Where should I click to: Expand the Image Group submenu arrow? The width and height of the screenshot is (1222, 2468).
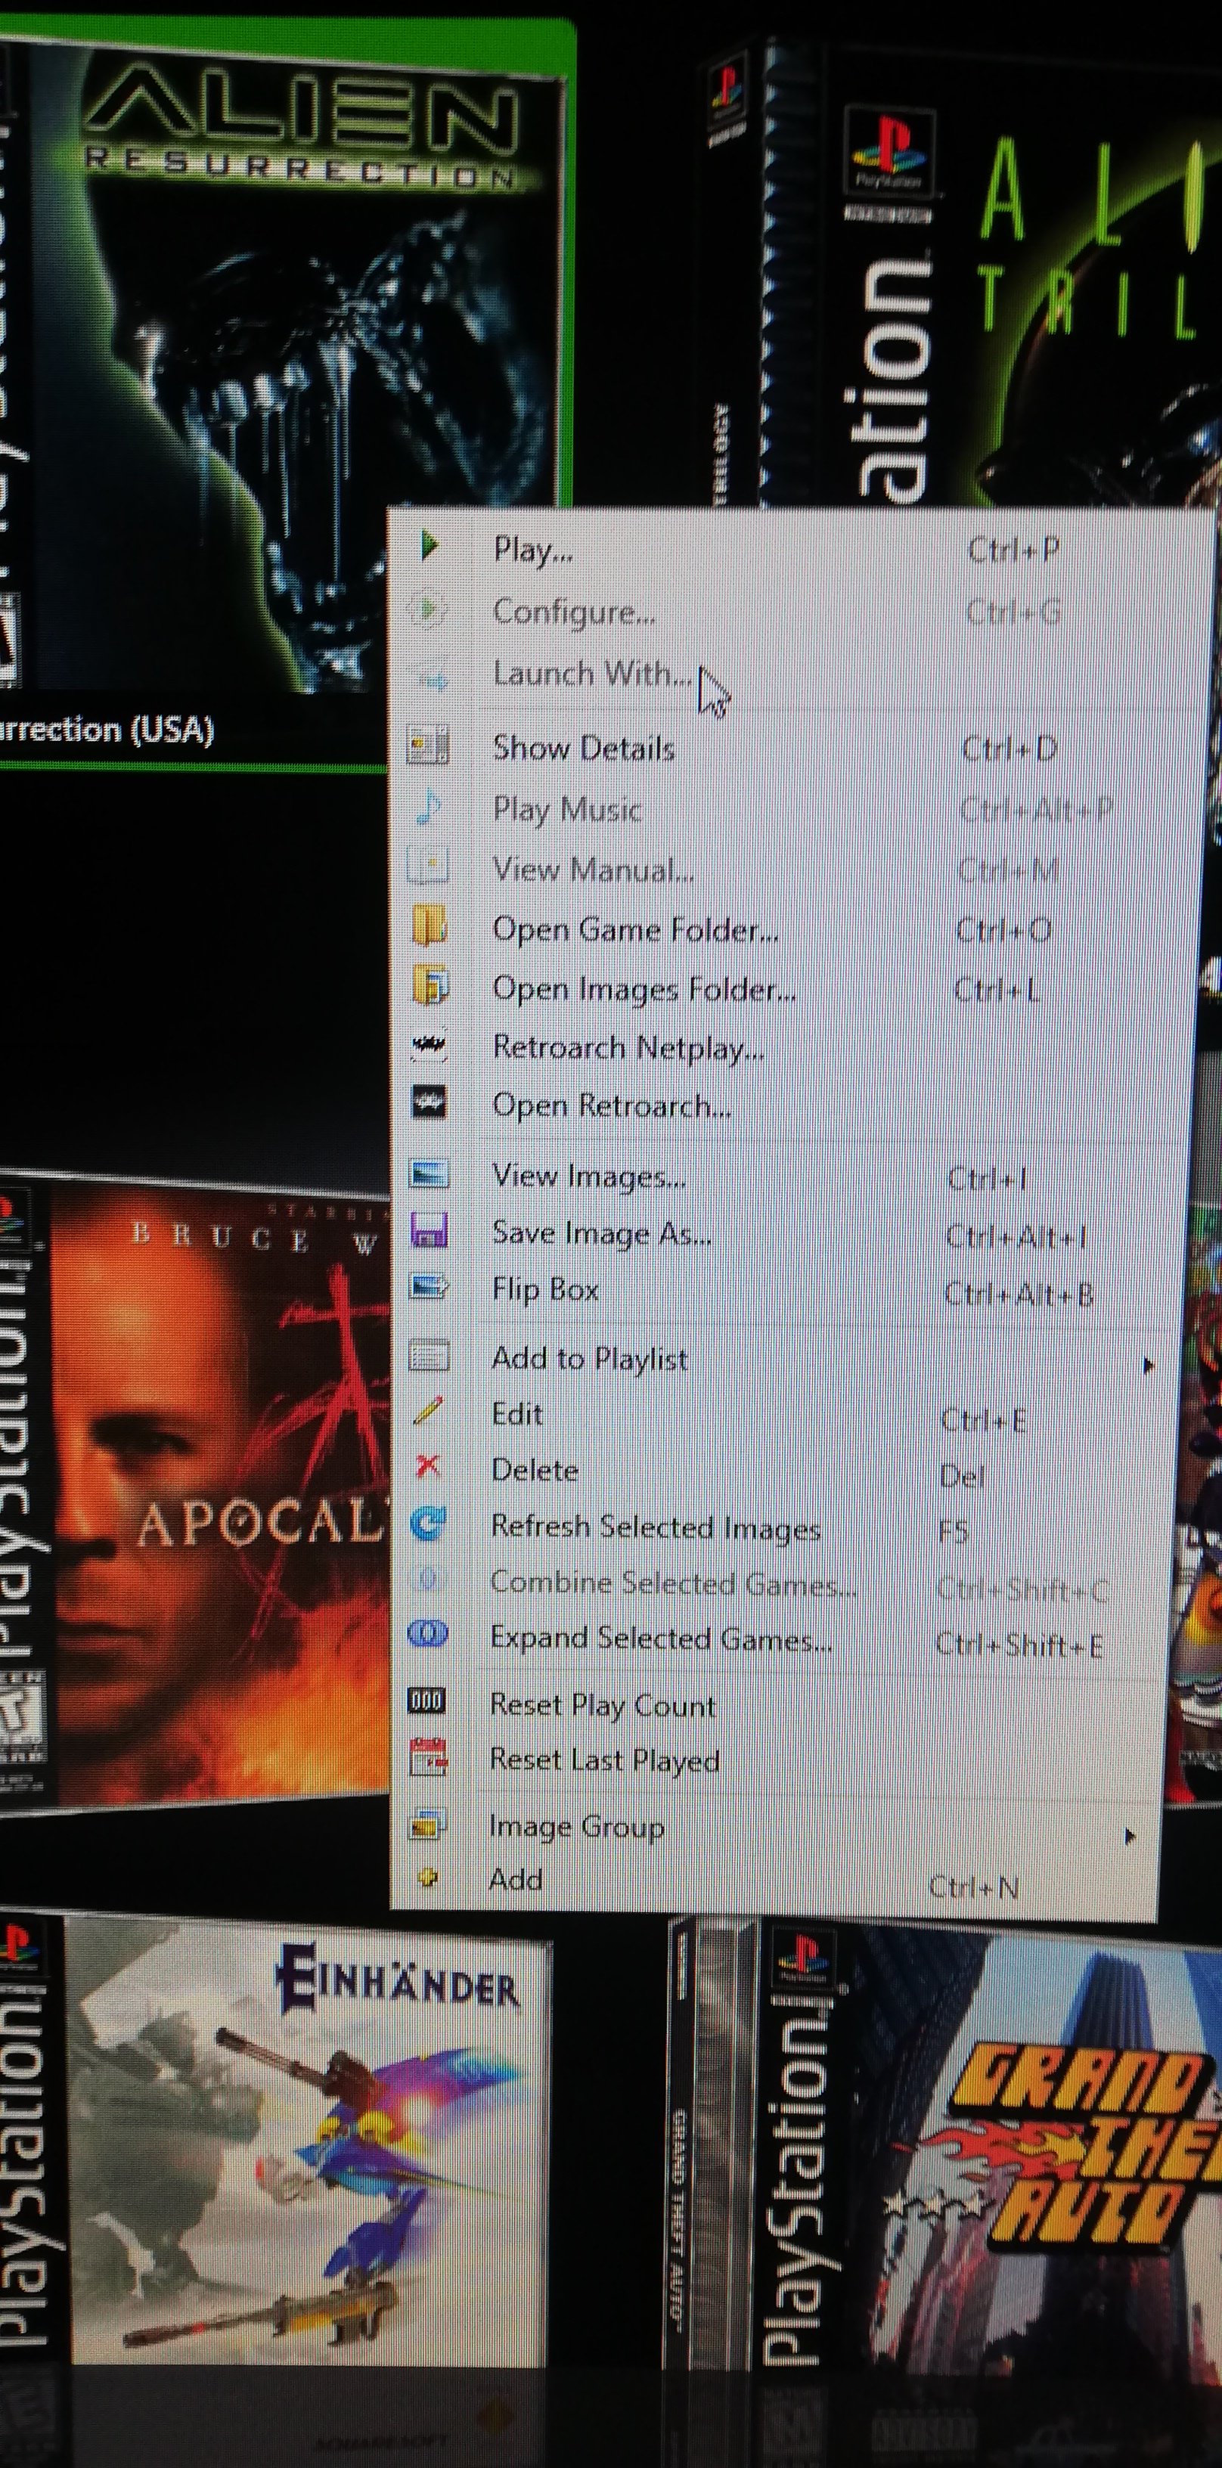(x=1130, y=1837)
